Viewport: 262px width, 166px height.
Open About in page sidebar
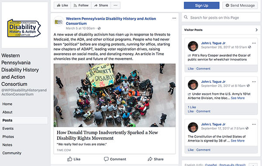(7, 112)
